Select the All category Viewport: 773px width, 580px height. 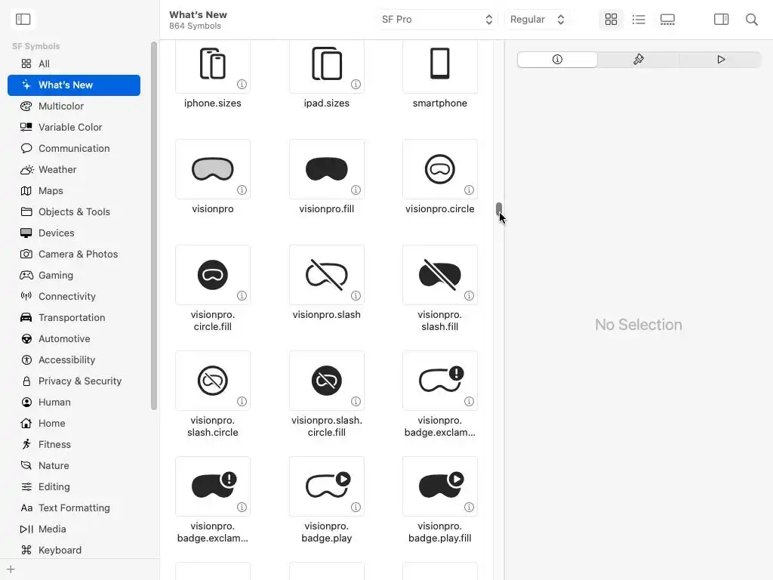74,63
